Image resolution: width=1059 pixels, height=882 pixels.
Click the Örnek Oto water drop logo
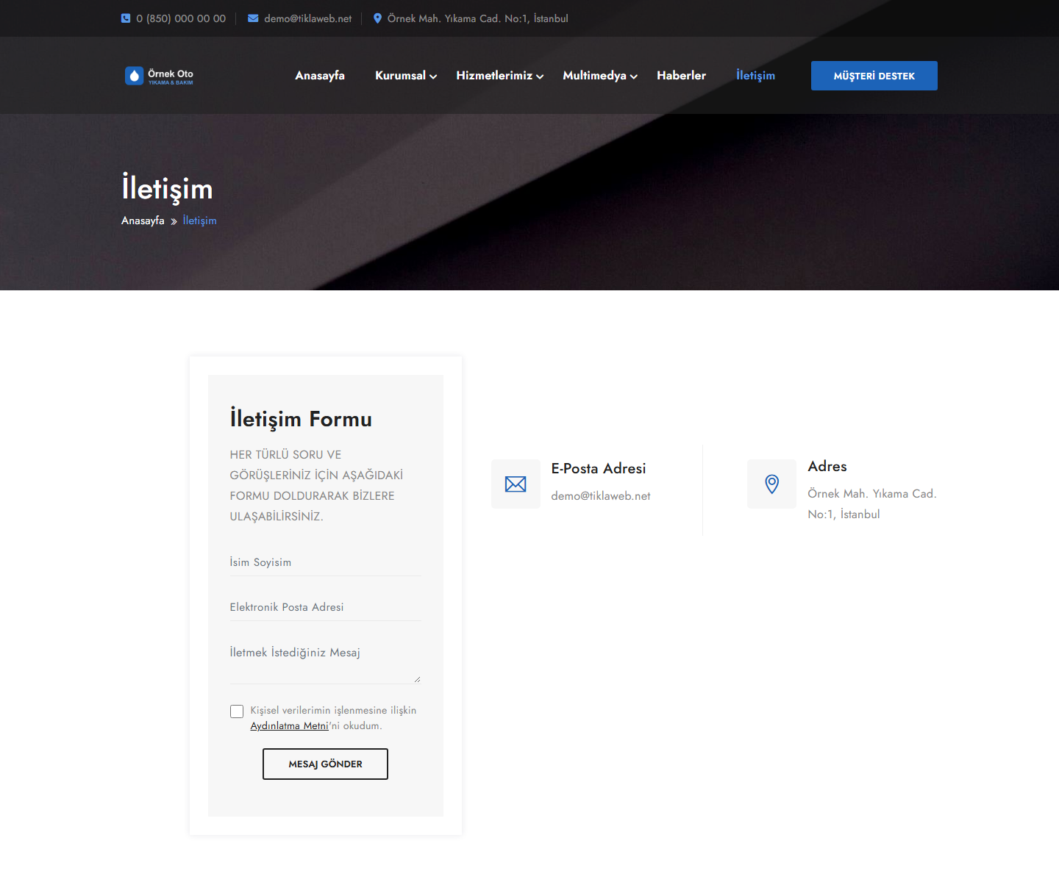tap(160, 76)
